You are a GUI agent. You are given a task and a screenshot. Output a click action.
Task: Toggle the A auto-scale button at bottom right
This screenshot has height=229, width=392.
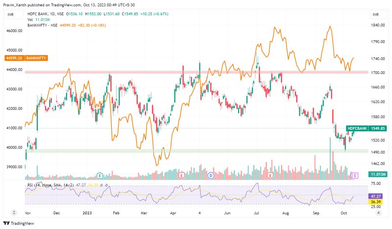pos(378,213)
